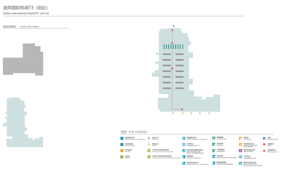Screen dimensions: 283x173
Task: Click THE LEGEND section heading
Action: pos(134,132)
